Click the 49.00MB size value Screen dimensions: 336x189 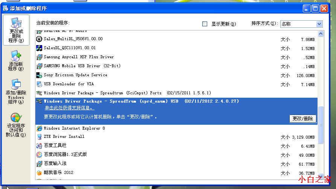(307, 155)
